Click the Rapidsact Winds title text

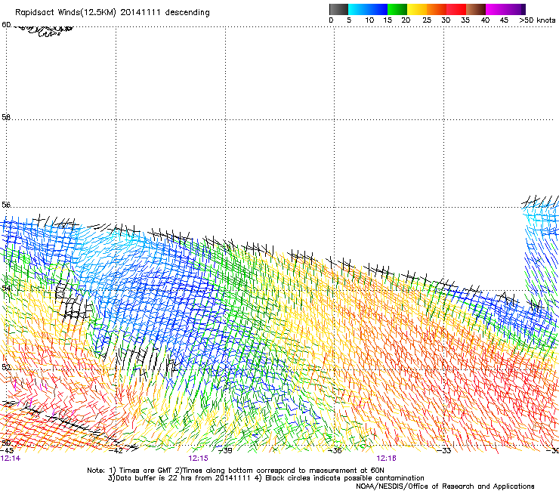pos(113,13)
